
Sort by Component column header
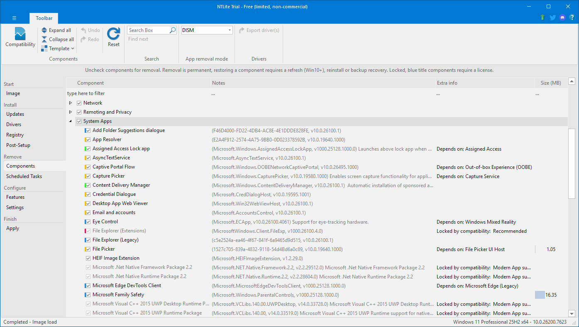tap(138, 83)
